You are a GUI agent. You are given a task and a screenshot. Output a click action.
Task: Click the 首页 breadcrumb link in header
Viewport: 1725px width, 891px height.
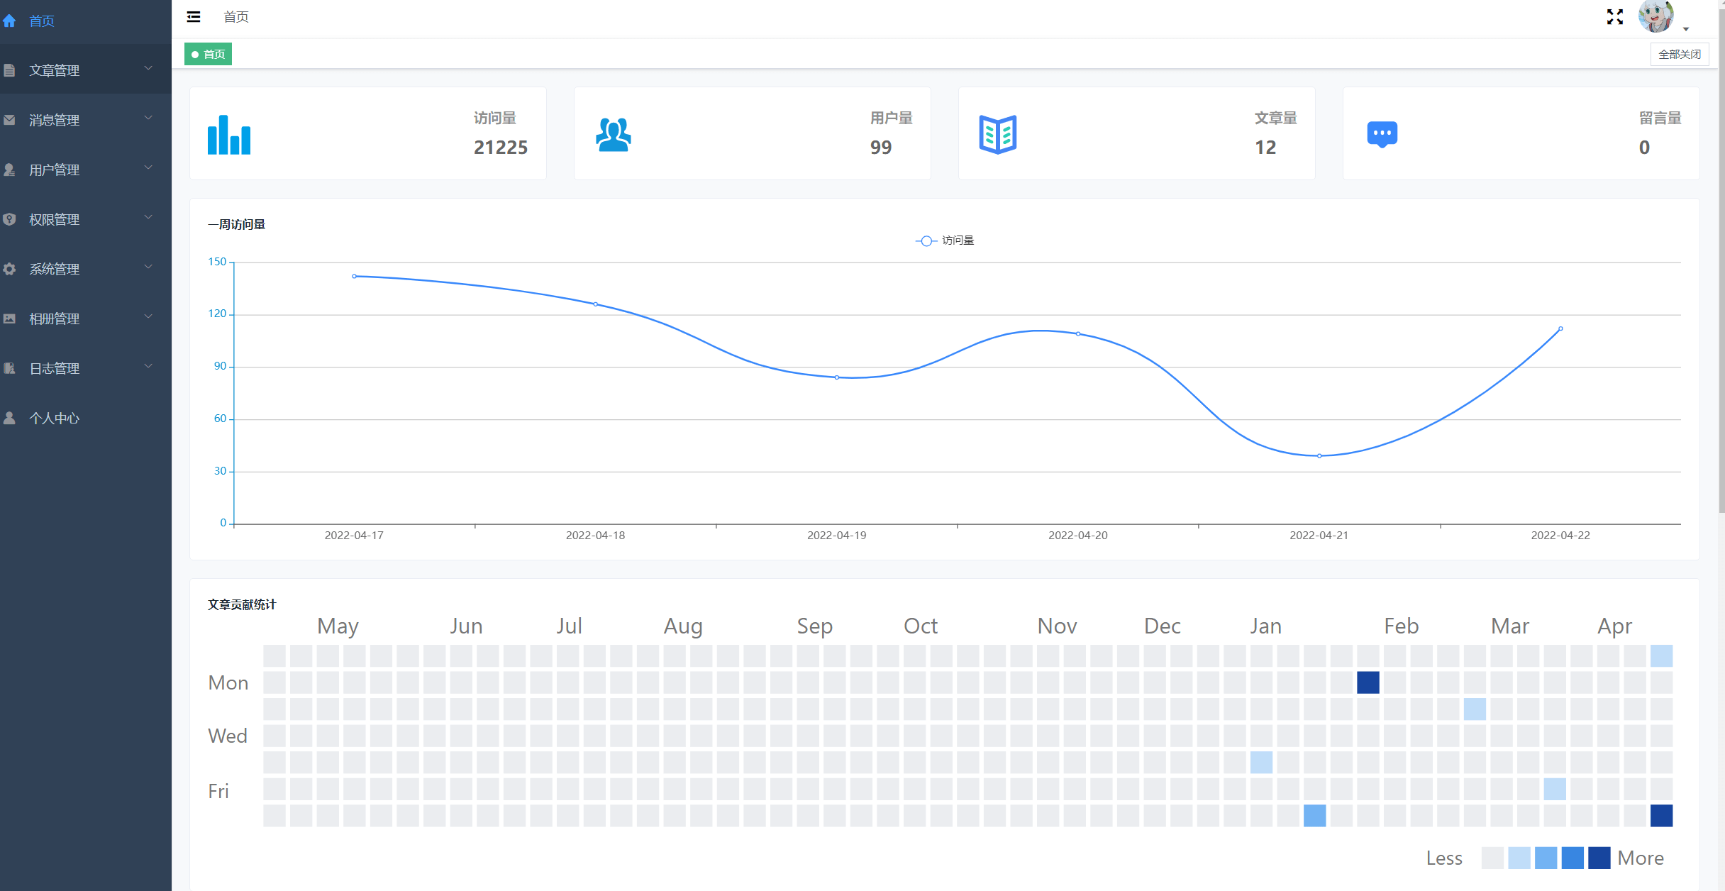tap(236, 17)
